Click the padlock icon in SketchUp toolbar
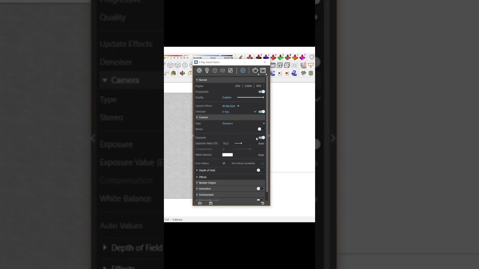479x269 pixels. coord(294,65)
